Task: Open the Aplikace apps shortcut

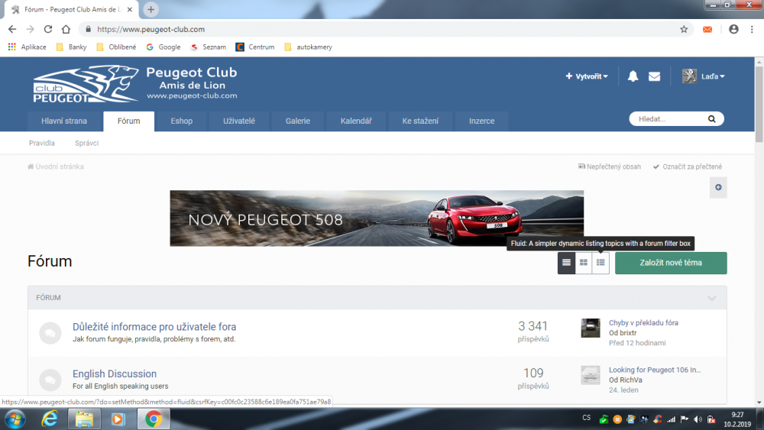Action: (28, 47)
